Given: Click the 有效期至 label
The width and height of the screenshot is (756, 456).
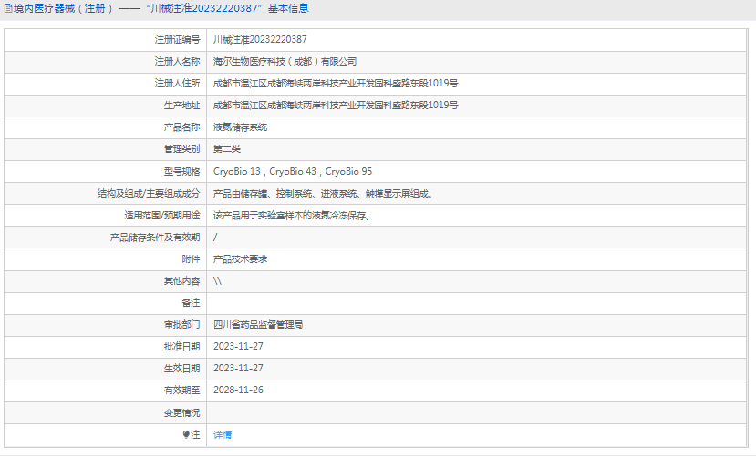Looking at the screenshot, I should click(x=181, y=390).
